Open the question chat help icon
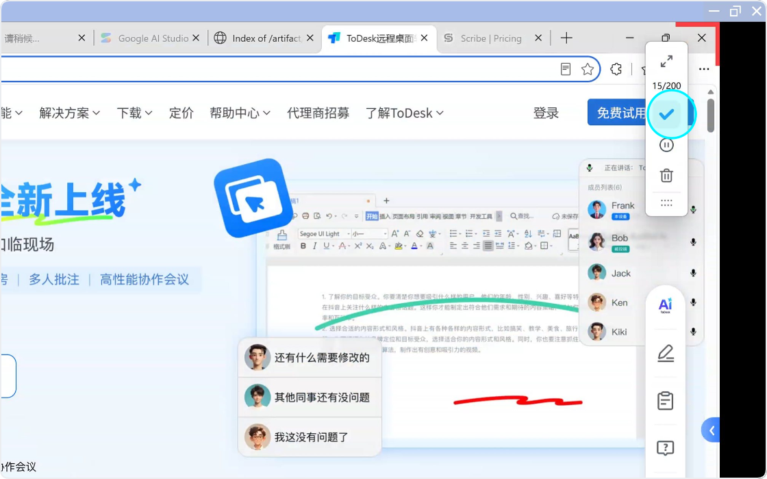Screen dimensions: 767x479 (x=665, y=448)
